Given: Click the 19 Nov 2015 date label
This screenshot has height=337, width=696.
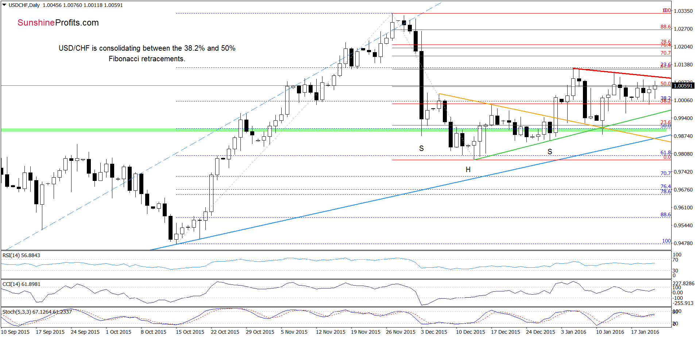Looking at the screenshot, I should pos(366,332).
